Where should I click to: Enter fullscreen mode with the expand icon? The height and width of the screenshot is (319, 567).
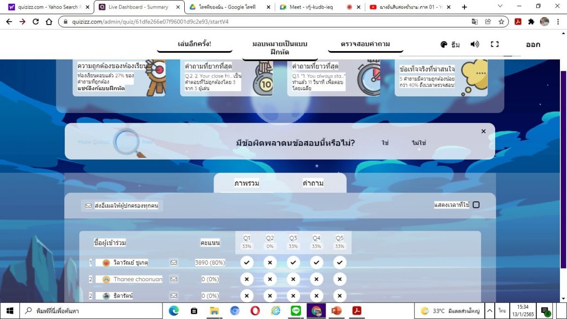(x=495, y=44)
